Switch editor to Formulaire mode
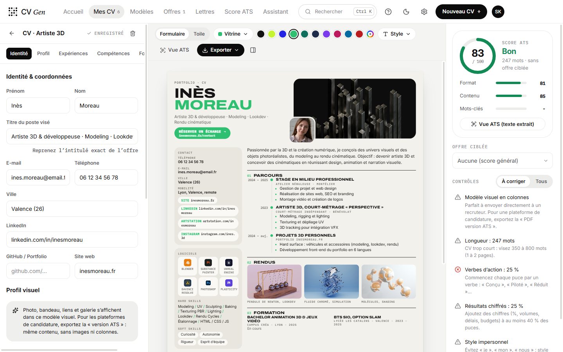 pos(172,34)
